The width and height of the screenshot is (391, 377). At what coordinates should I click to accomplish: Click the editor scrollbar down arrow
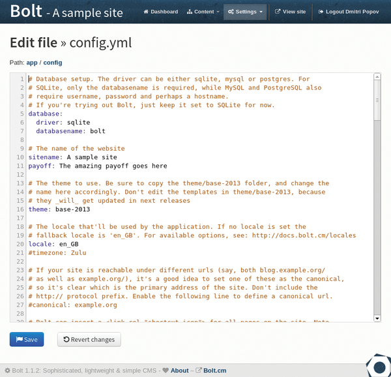[377, 318]
